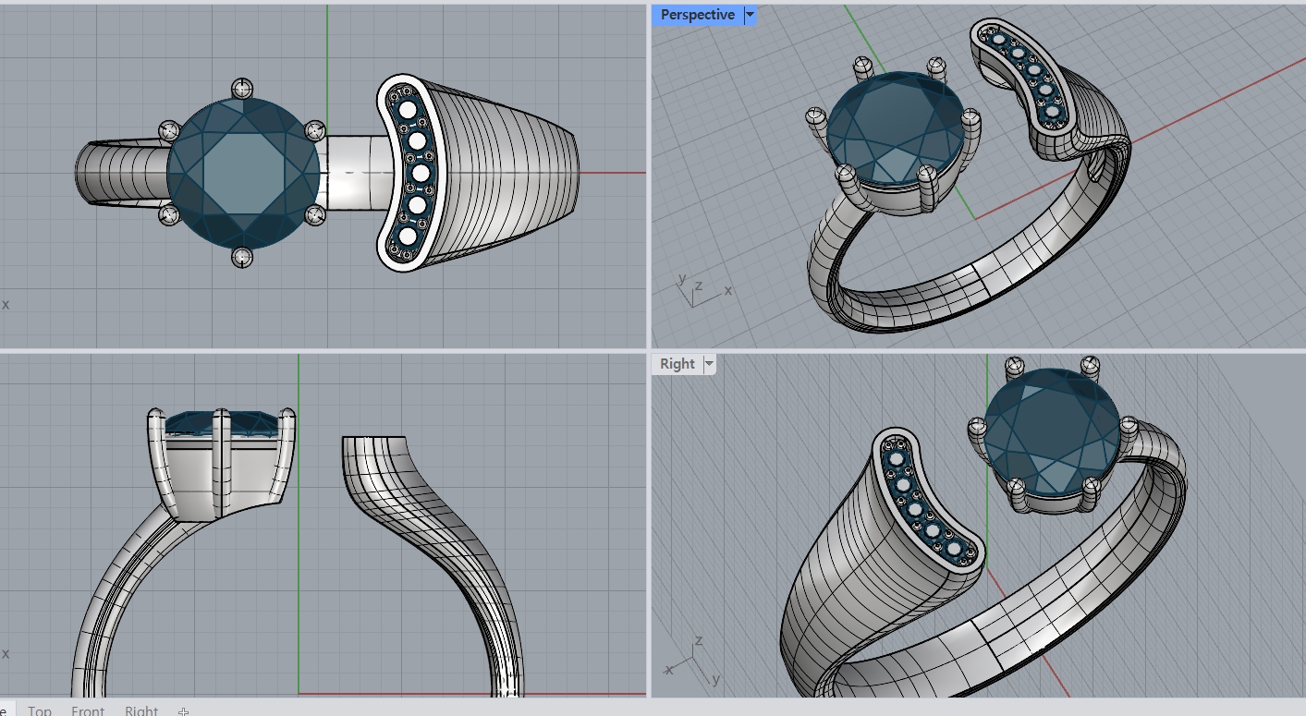Screen dimensions: 1306x716
Task: Switch to the Top viewport tab
Action: (40, 710)
